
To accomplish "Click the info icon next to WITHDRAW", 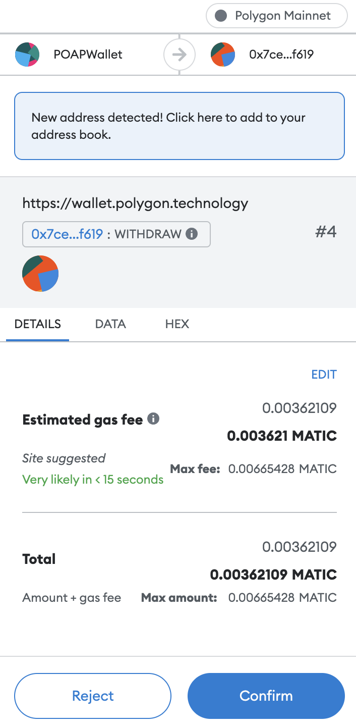I will (x=192, y=234).
